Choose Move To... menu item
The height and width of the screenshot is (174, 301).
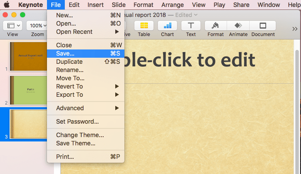86,78
